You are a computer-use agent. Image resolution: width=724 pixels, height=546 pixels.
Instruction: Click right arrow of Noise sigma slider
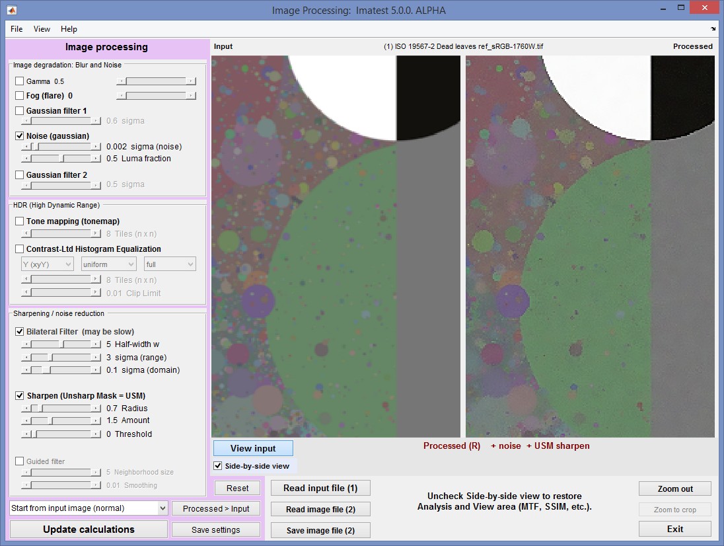[x=96, y=147]
